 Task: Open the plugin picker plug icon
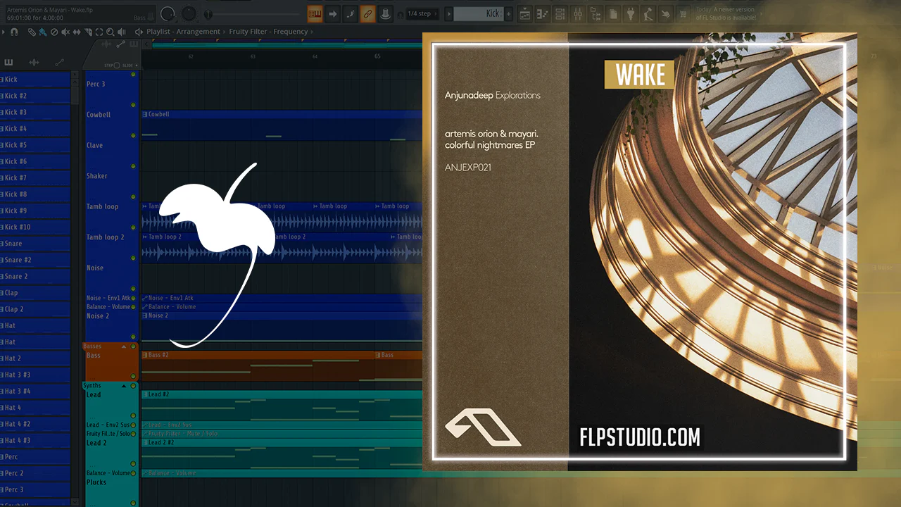[x=631, y=13]
